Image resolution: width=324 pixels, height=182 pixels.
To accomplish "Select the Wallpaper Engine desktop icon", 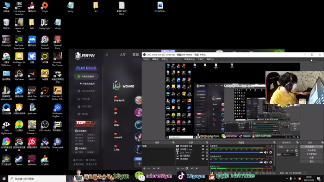I will pyautogui.click(x=58, y=110).
